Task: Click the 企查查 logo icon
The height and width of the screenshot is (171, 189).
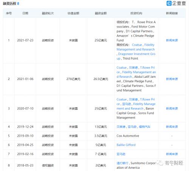Action: point(169,3)
